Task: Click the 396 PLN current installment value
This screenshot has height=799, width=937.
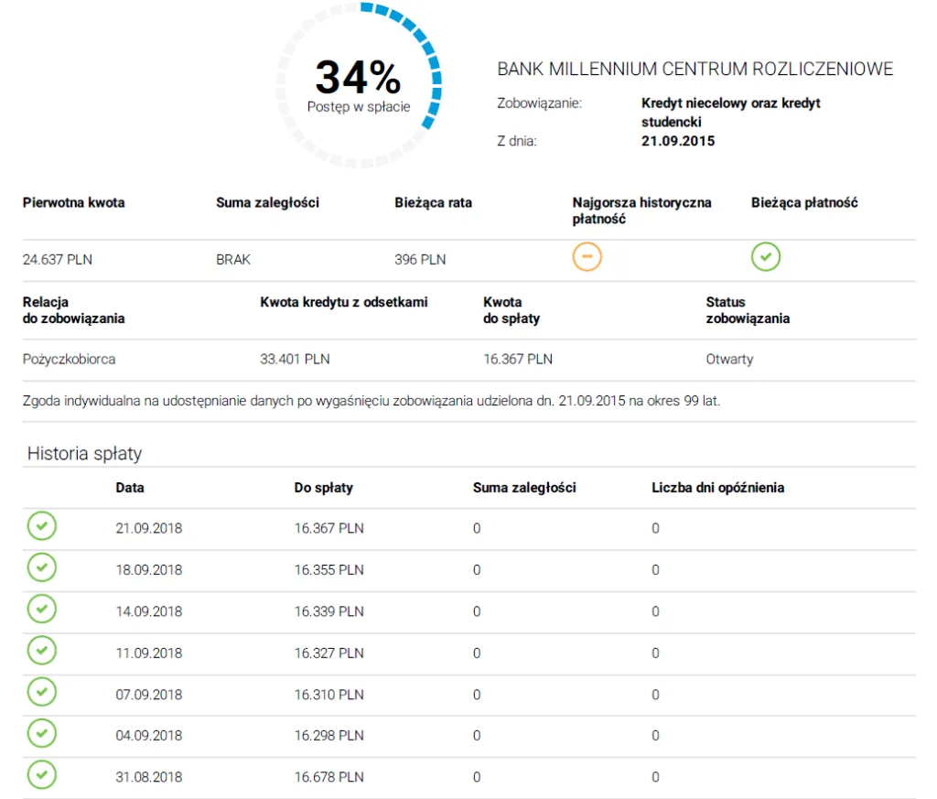Action: (420, 260)
